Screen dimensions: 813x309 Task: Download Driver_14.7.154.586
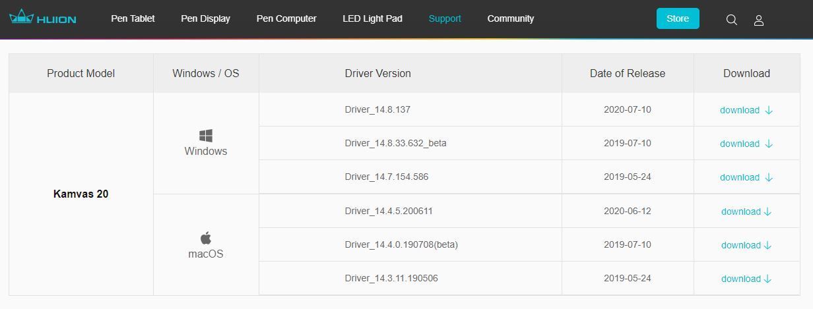746,177
